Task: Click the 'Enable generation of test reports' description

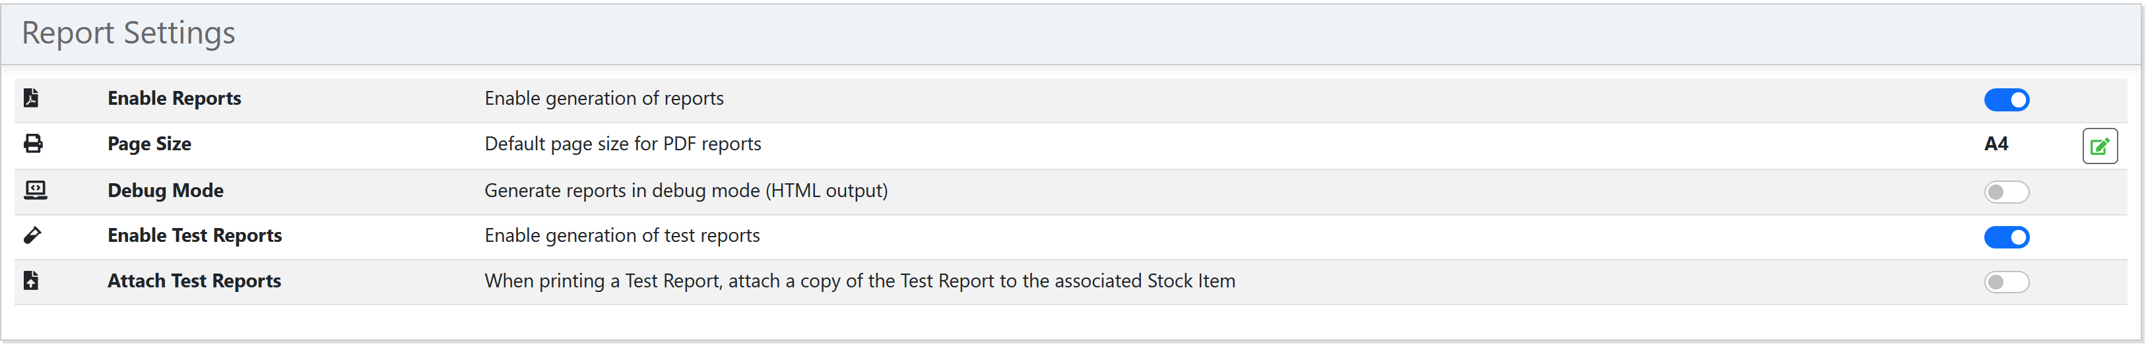Action: [x=622, y=235]
